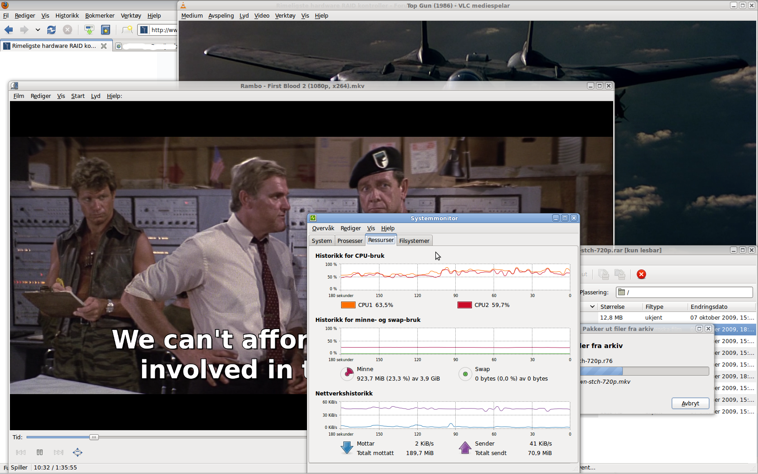Skip to next chapter in the Rambo player
This screenshot has width=758, height=474.
[x=59, y=452]
